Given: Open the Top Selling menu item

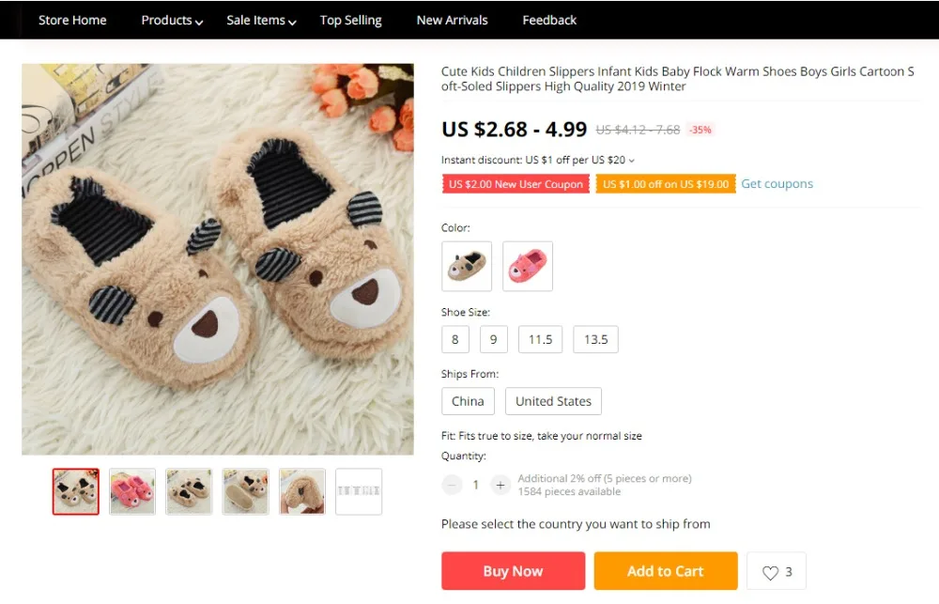Looking at the screenshot, I should pos(350,21).
